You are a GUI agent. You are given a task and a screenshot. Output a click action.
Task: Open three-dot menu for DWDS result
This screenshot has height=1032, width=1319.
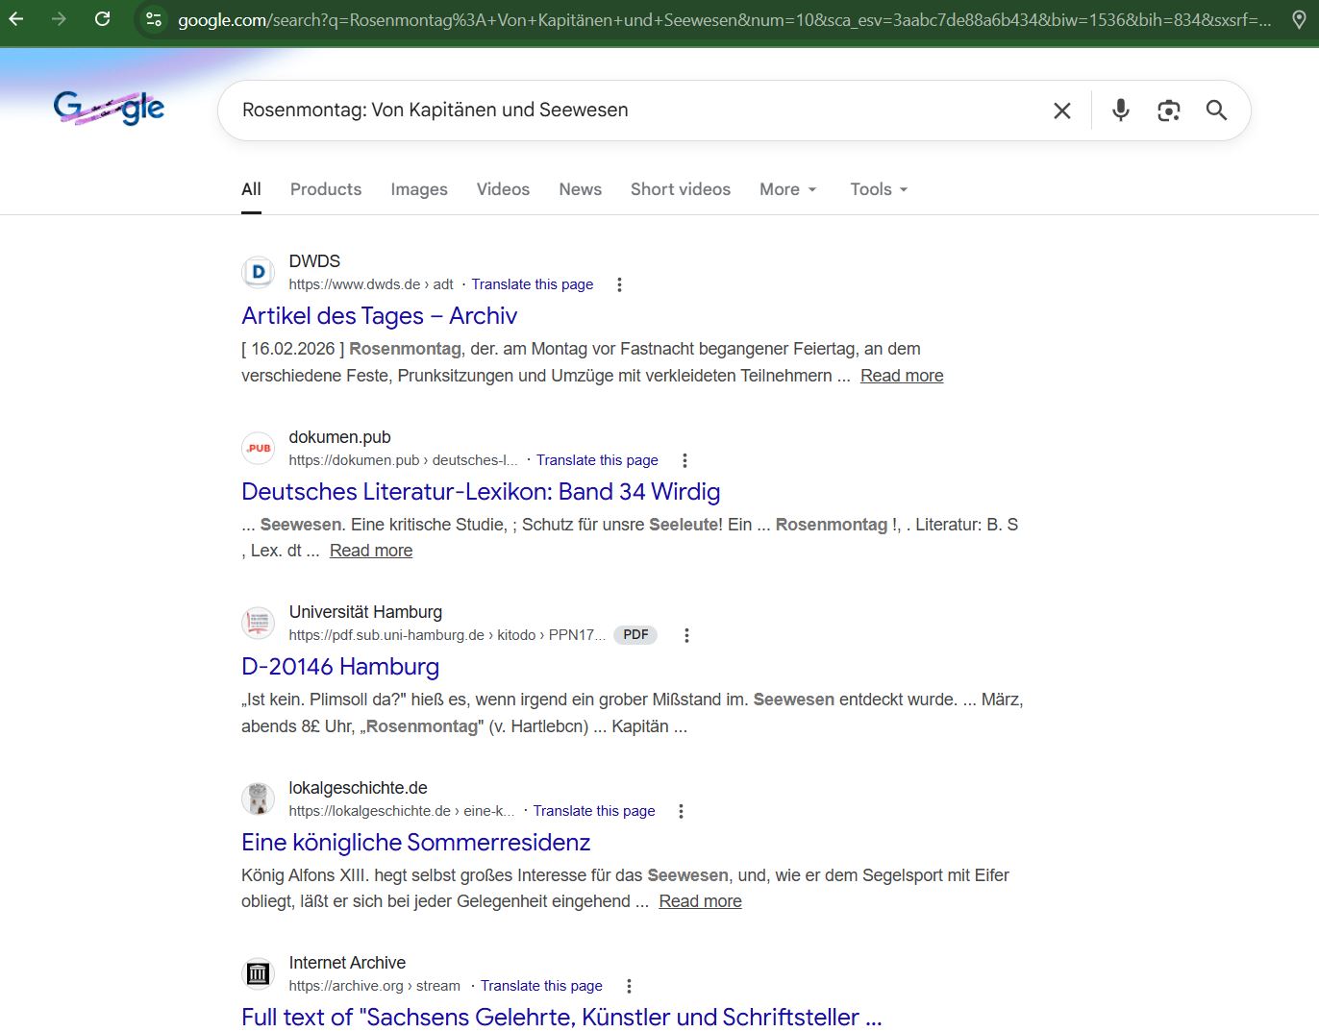point(619,284)
